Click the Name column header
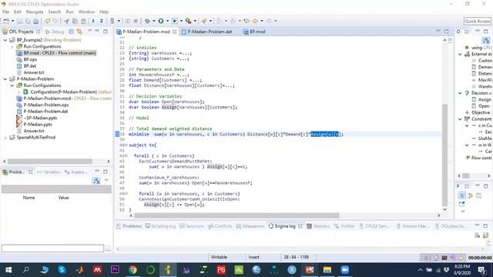 (29, 198)
